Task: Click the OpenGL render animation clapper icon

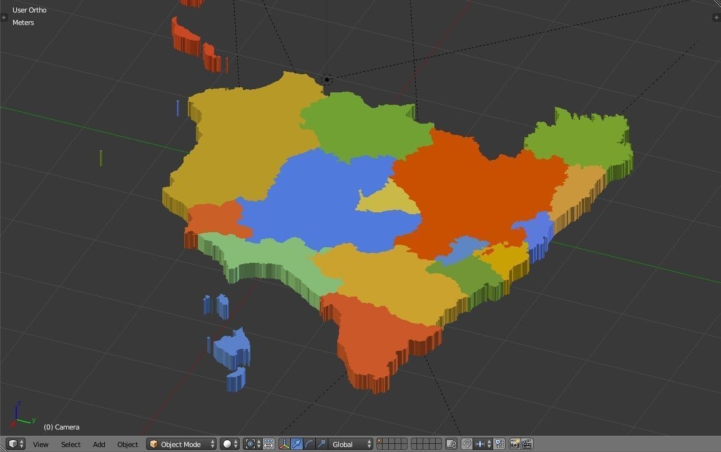Action: click(x=527, y=444)
